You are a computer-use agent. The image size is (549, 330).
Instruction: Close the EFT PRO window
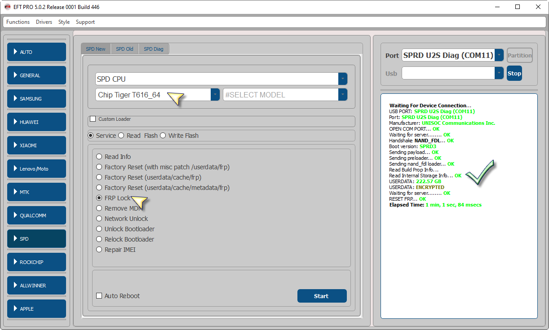[538, 7]
